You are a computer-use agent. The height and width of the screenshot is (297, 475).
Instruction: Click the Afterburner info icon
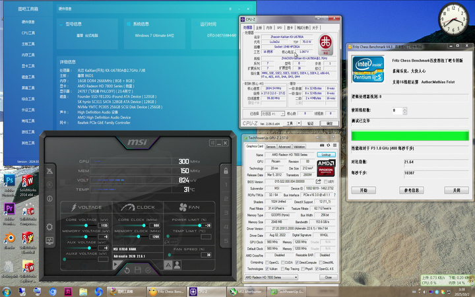[49, 199]
